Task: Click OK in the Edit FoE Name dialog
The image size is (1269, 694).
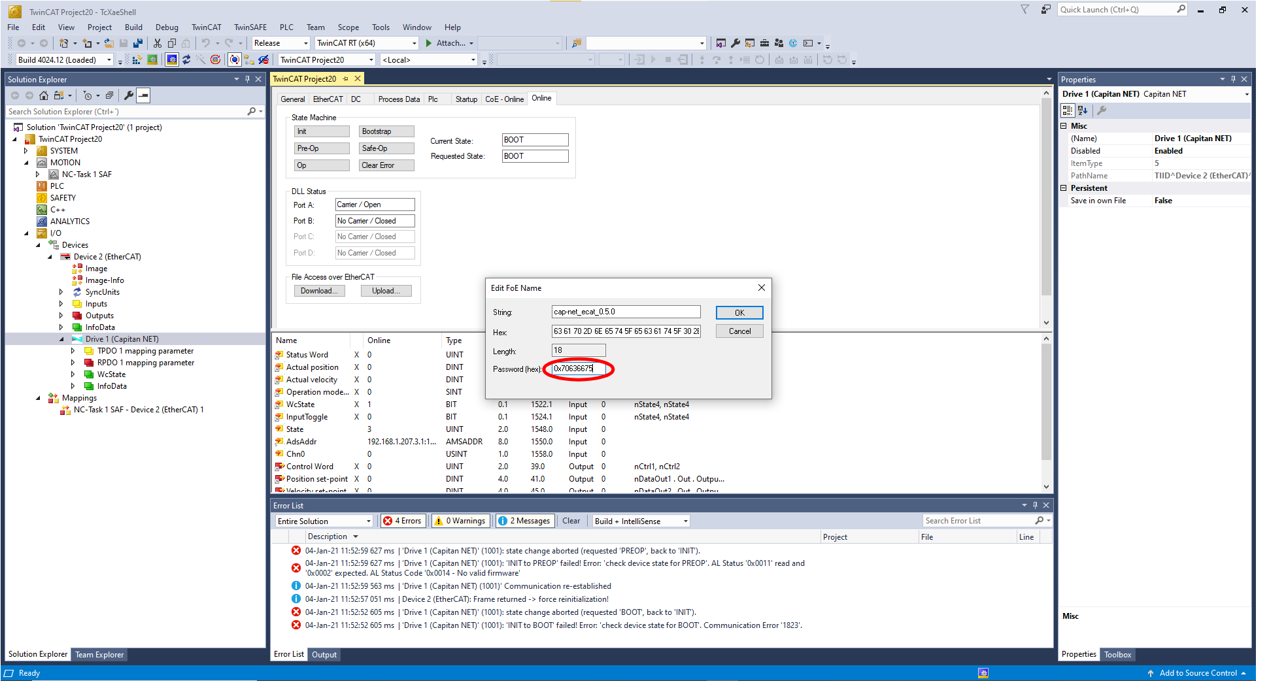Action: coord(739,313)
